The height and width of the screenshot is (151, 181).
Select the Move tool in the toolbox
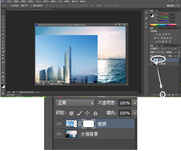click(x=3, y=13)
